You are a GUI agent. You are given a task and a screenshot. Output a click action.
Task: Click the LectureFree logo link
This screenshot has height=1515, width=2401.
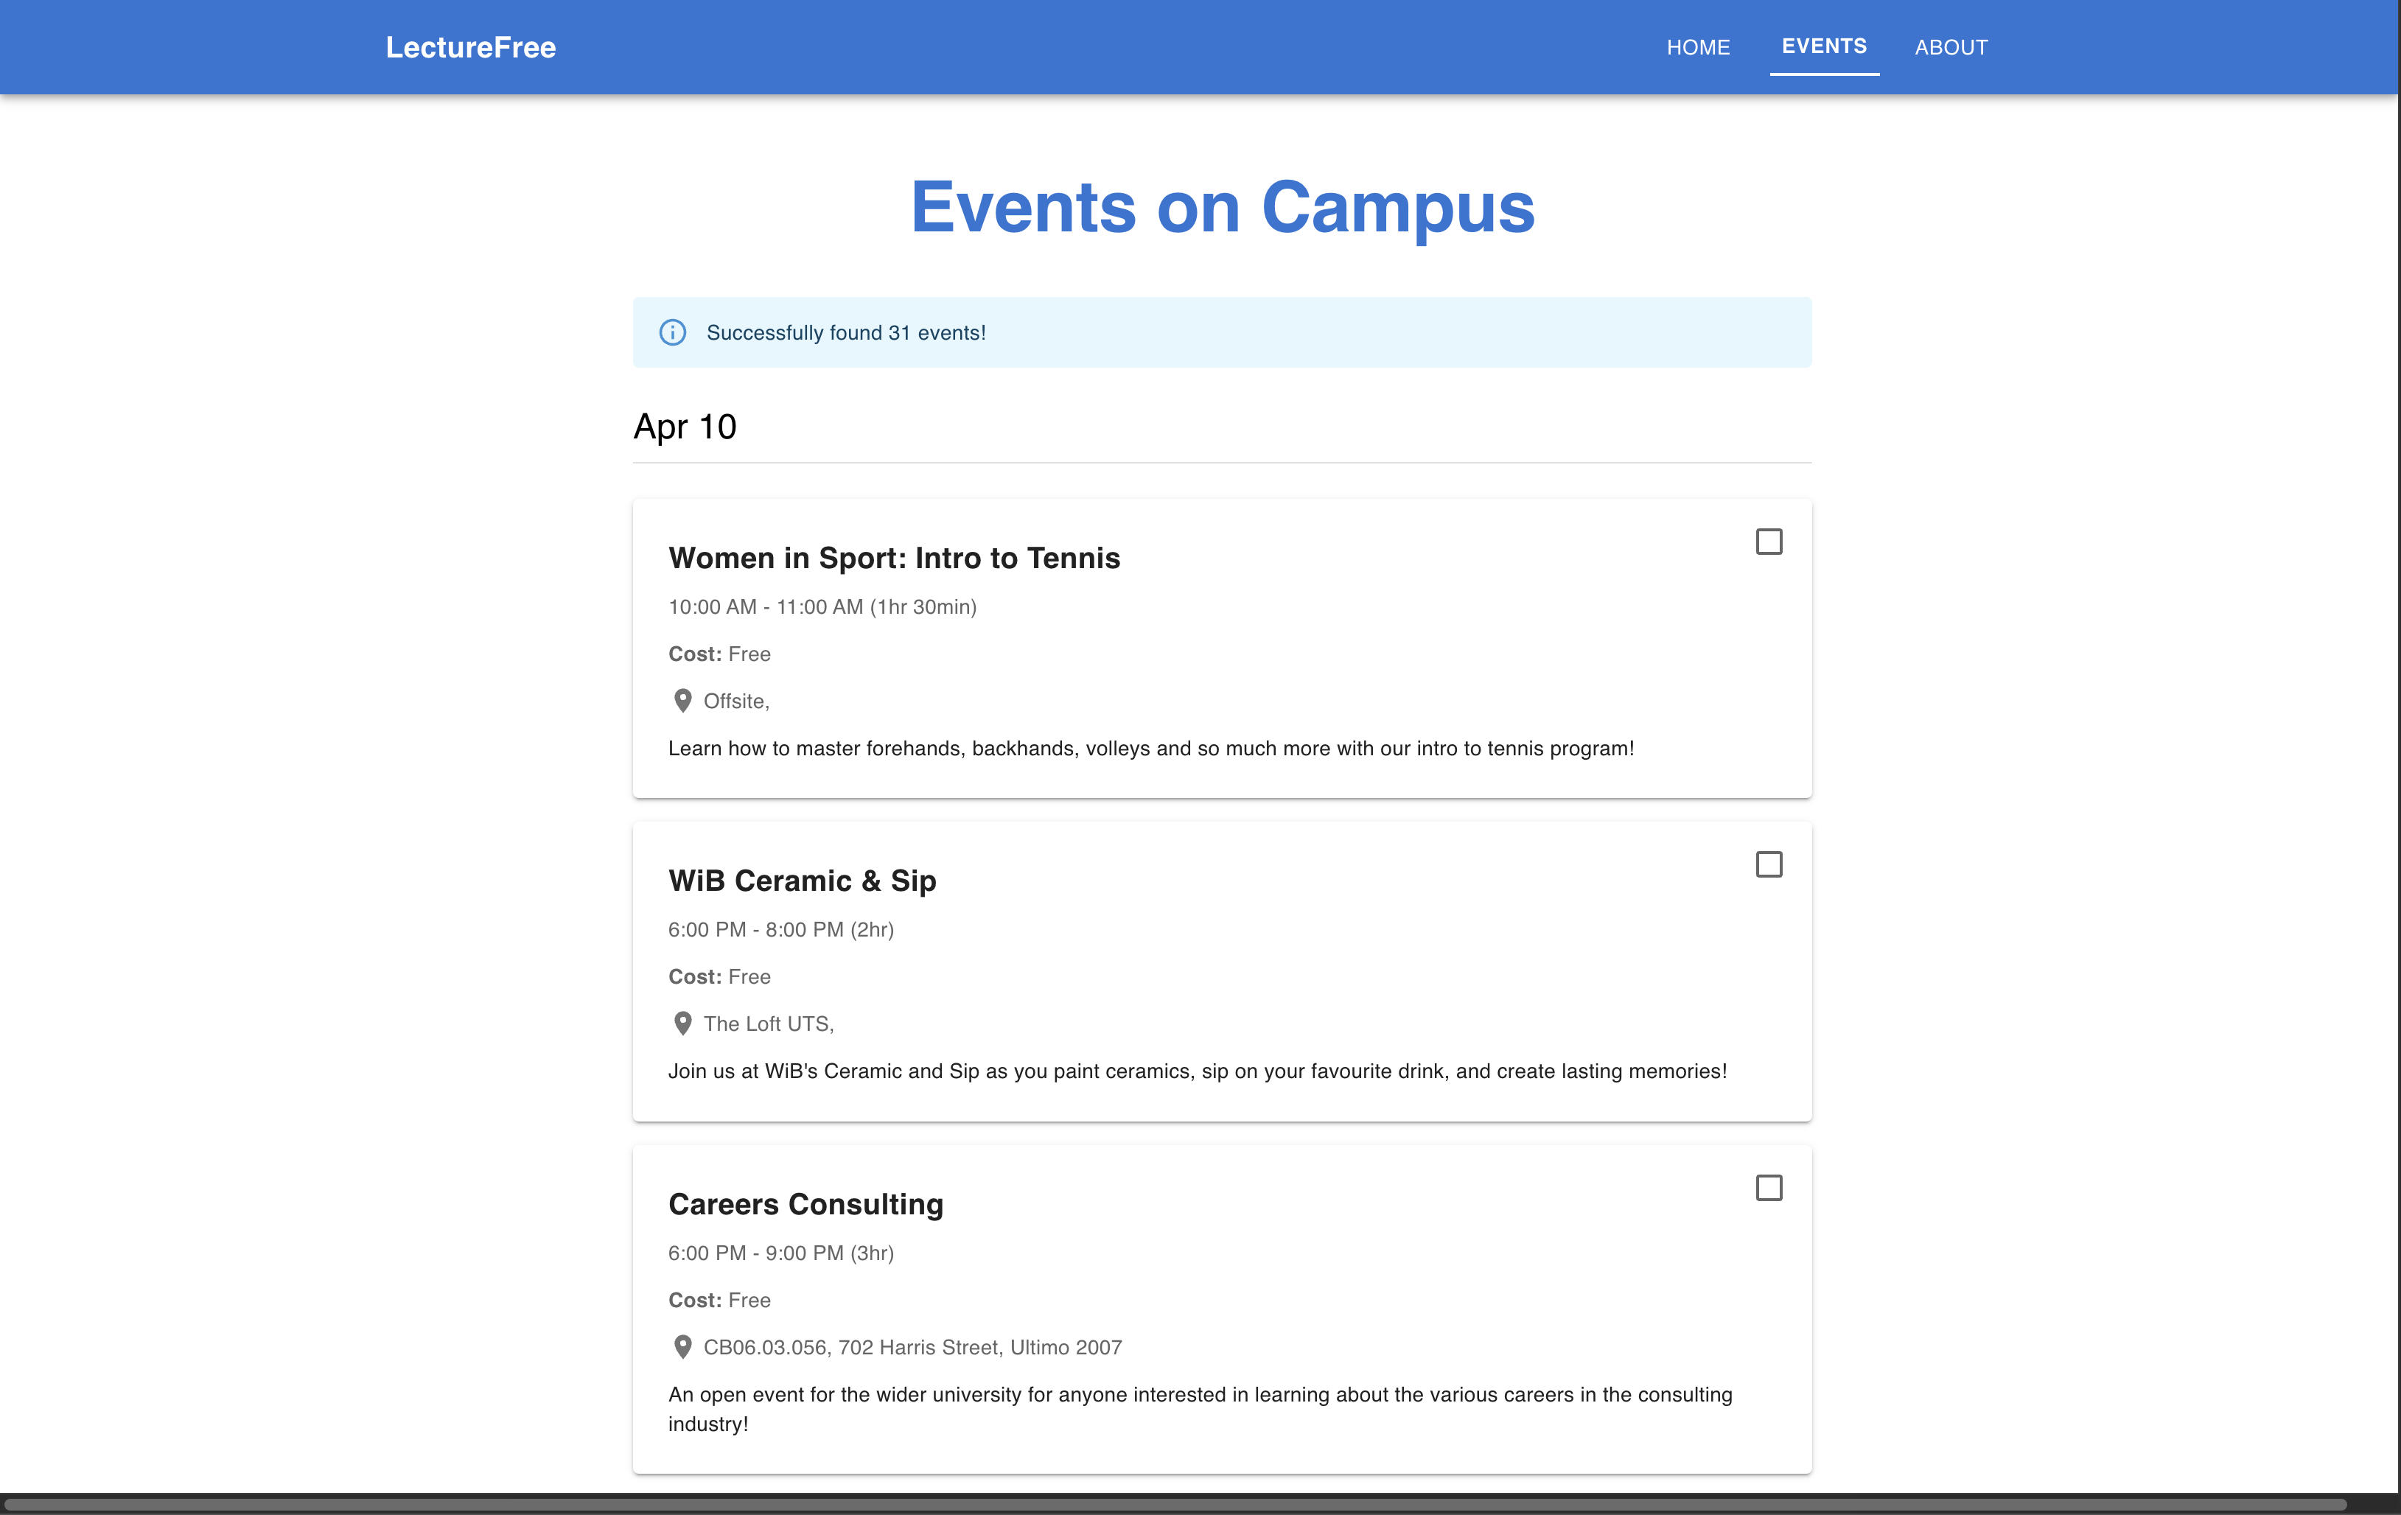pyautogui.click(x=471, y=47)
